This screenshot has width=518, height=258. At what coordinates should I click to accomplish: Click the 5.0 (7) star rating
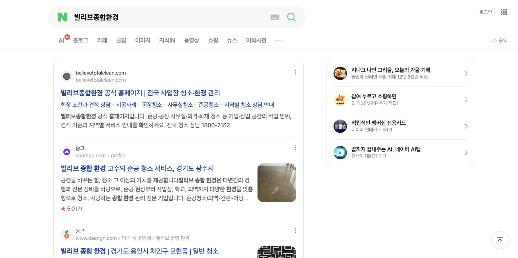pyautogui.click(x=71, y=208)
